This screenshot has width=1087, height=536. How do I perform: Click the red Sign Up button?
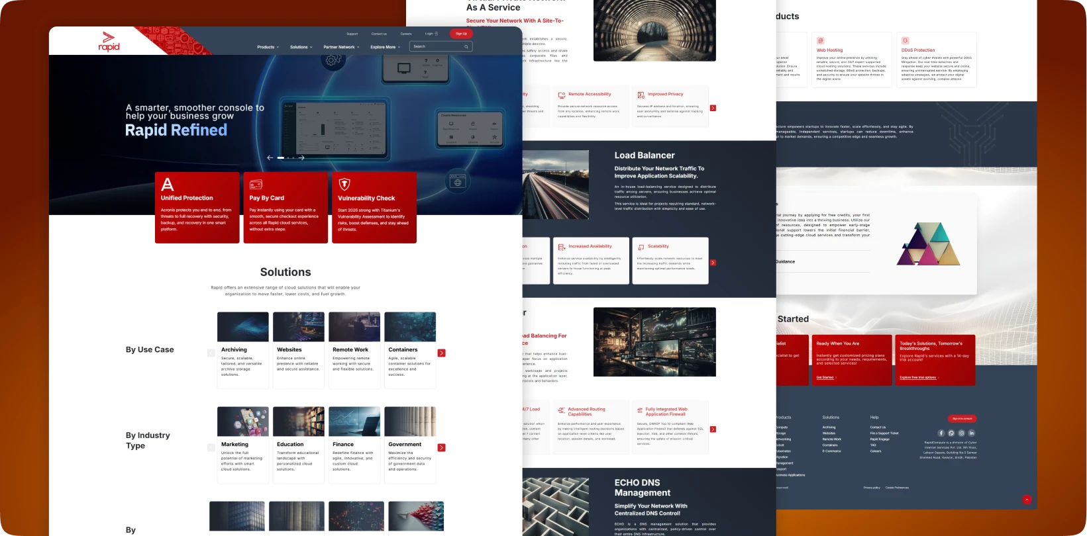pyautogui.click(x=461, y=34)
